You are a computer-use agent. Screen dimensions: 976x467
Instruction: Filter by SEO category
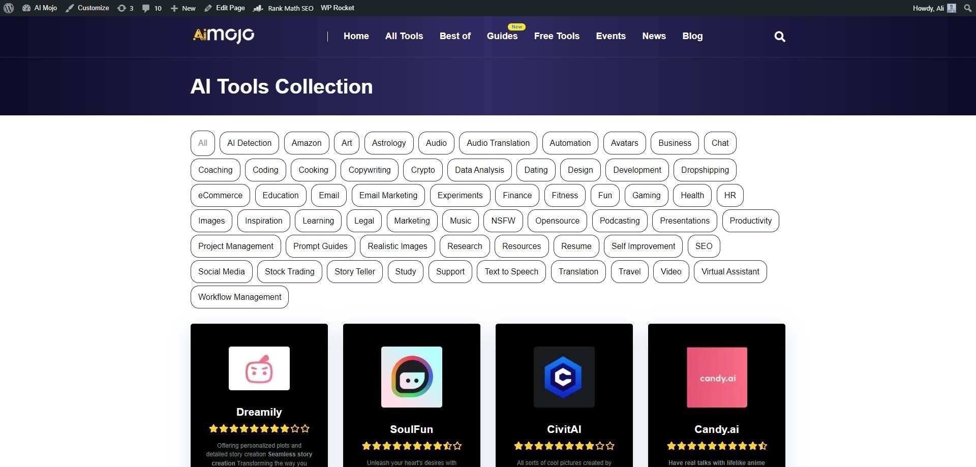click(x=704, y=246)
